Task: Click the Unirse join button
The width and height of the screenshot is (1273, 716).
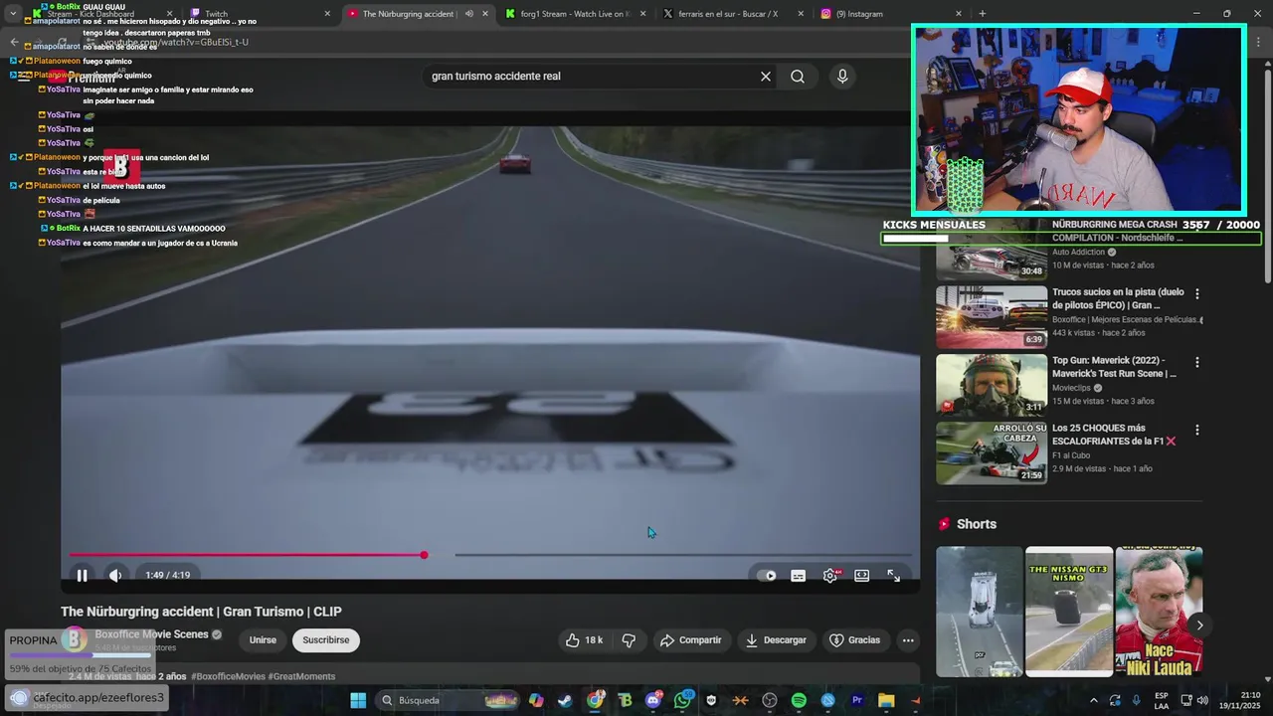Action: coord(263,640)
